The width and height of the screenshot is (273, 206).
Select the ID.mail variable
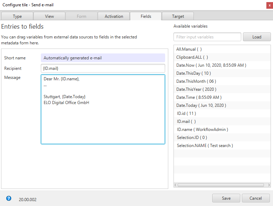[x=186, y=122]
